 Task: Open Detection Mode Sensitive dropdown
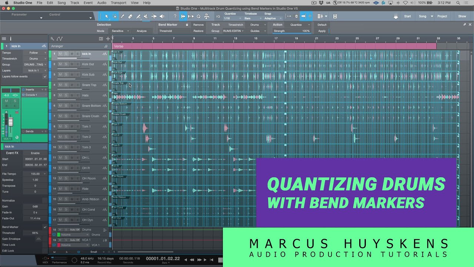pos(120,31)
